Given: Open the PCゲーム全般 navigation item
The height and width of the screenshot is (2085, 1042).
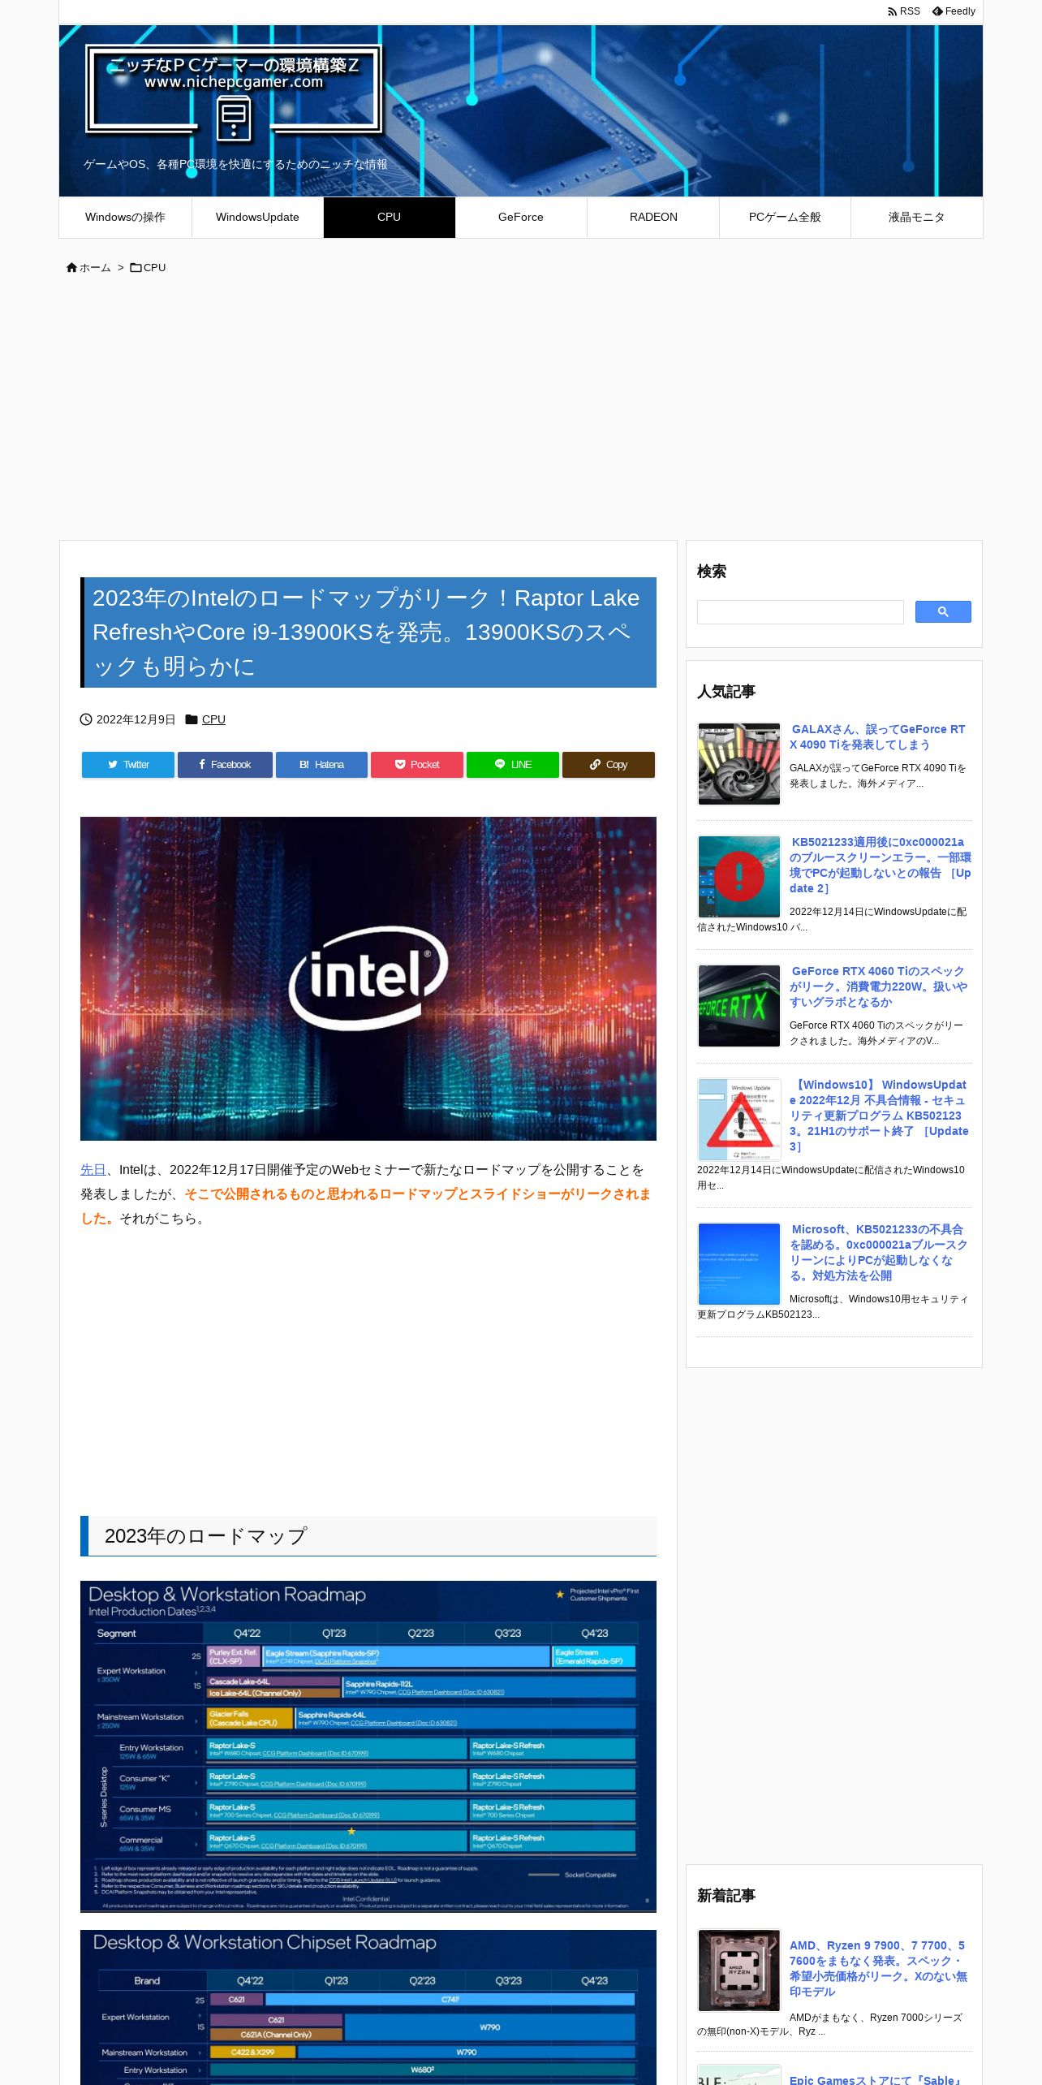Looking at the screenshot, I should (x=785, y=218).
